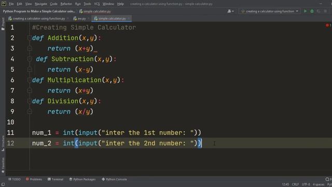This screenshot has width=332, height=187.
Task: Click the fold end marker on line 9
Action: click(30, 112)
